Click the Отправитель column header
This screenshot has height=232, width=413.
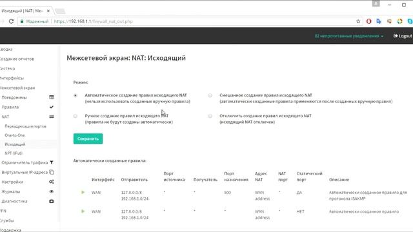point(134,180)
